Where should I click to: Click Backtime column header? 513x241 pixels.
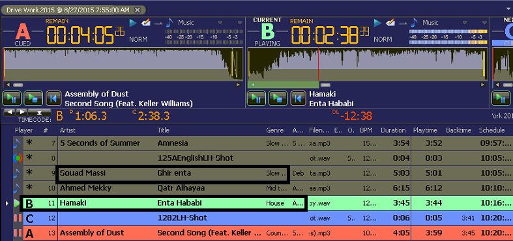[x=458, y=130]
